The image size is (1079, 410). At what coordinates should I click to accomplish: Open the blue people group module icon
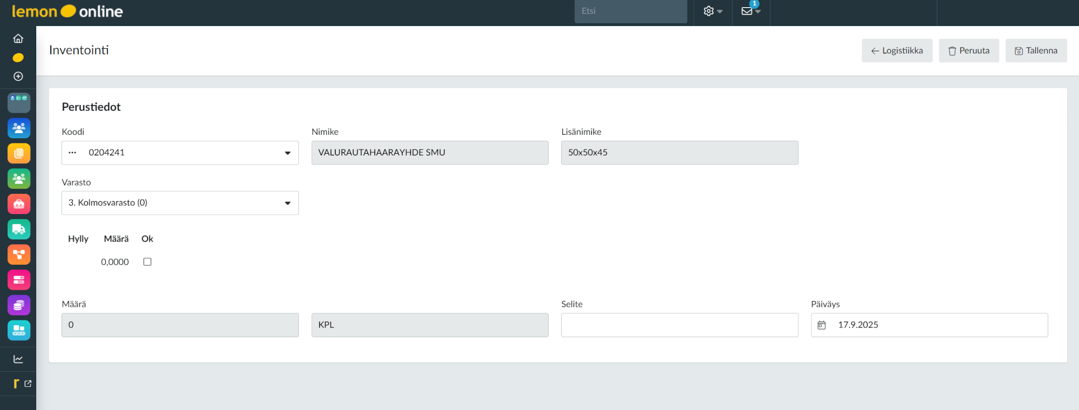tap(19, 128)
